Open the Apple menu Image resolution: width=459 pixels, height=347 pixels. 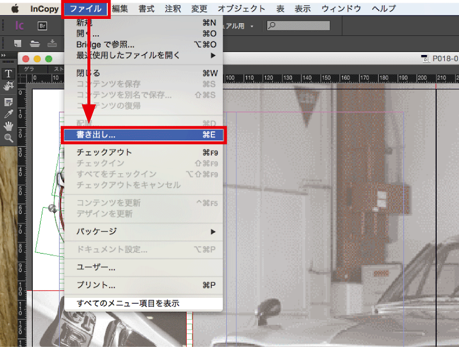coord(15,8)
